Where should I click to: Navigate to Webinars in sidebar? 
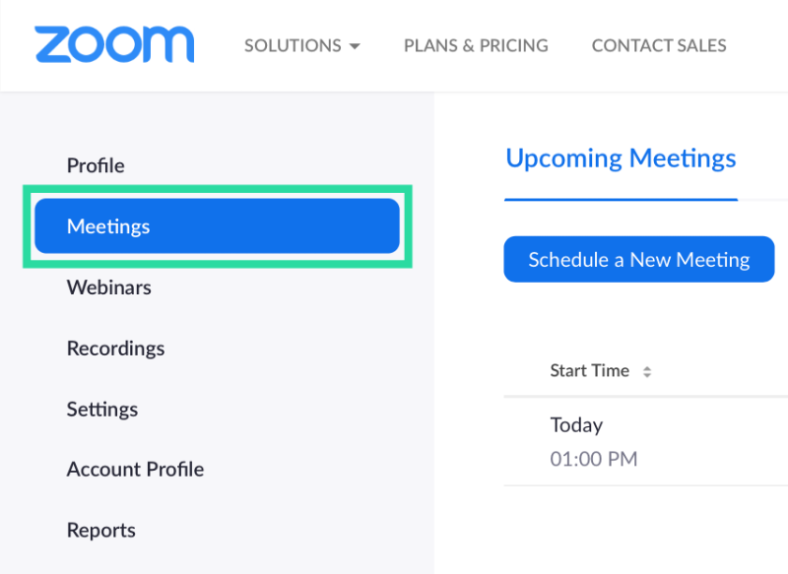108,287
